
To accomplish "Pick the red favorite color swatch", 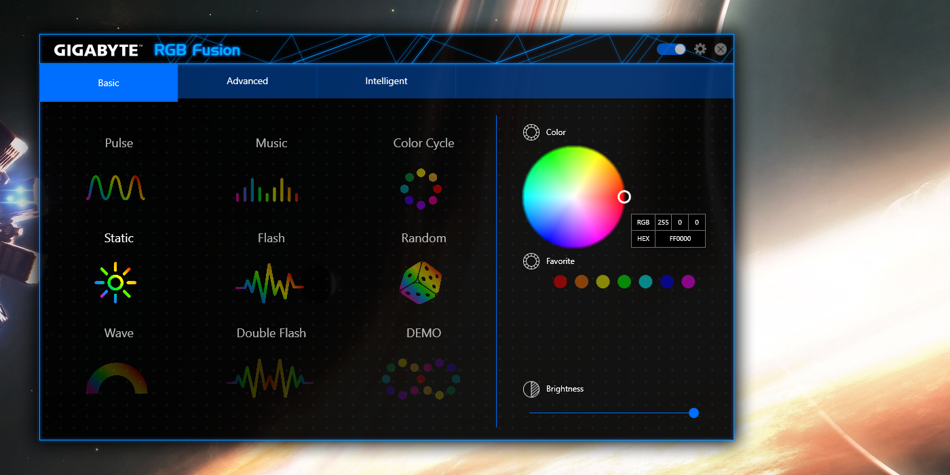I will [560, 282].
